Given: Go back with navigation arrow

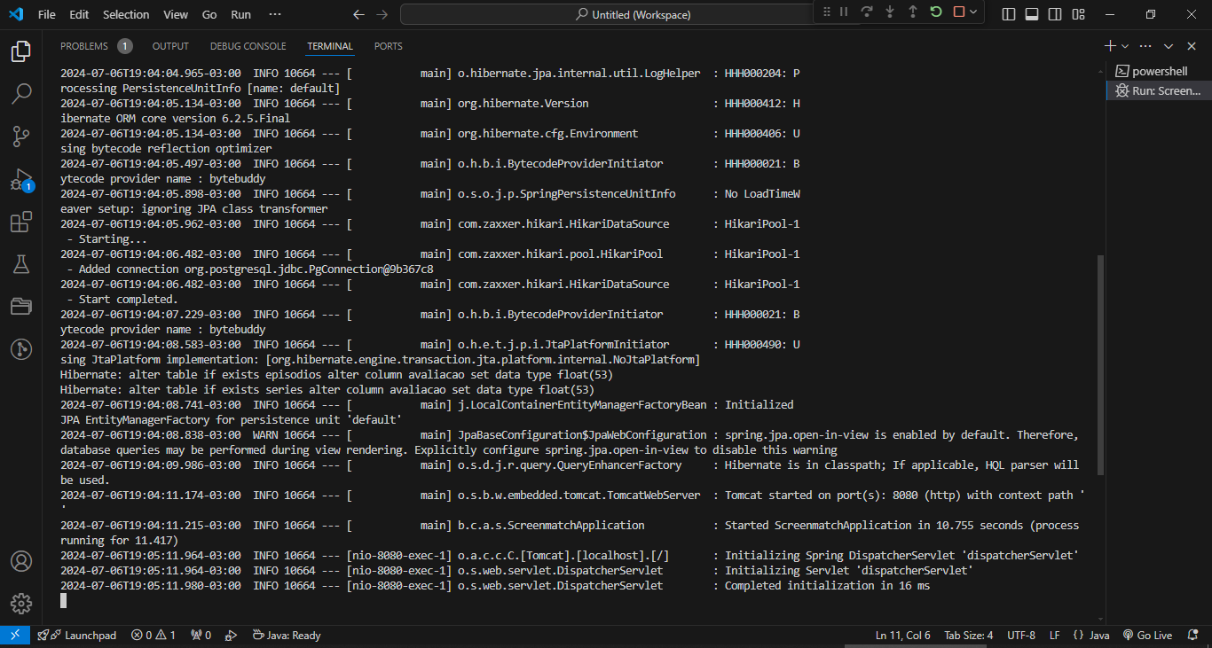Looking at the screenshot, I should (358, 14).
